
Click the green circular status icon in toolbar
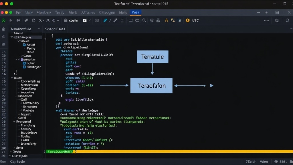tap(3, 20)
